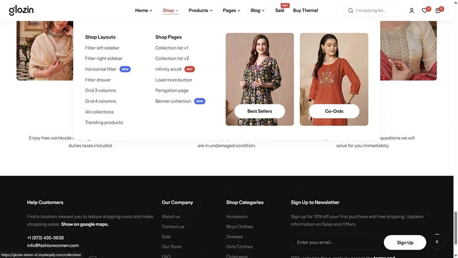
Task: Select Filter right sidebar layout
Action: (x=104, y=58)
